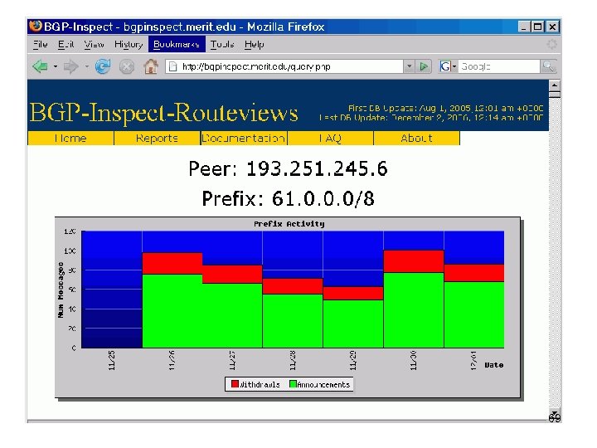The width and height of the screenshot is (597, 448).
Task: Click the Forward arrow button
Action: point(70,66)
